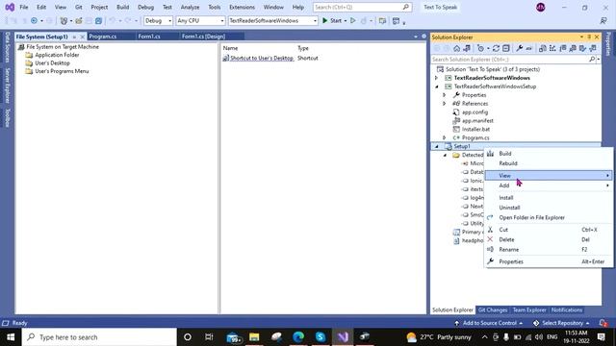Viewport: 616px width, 346px height.
Task: Choose Open Folder in File Explorer
Action: (549, 217)
